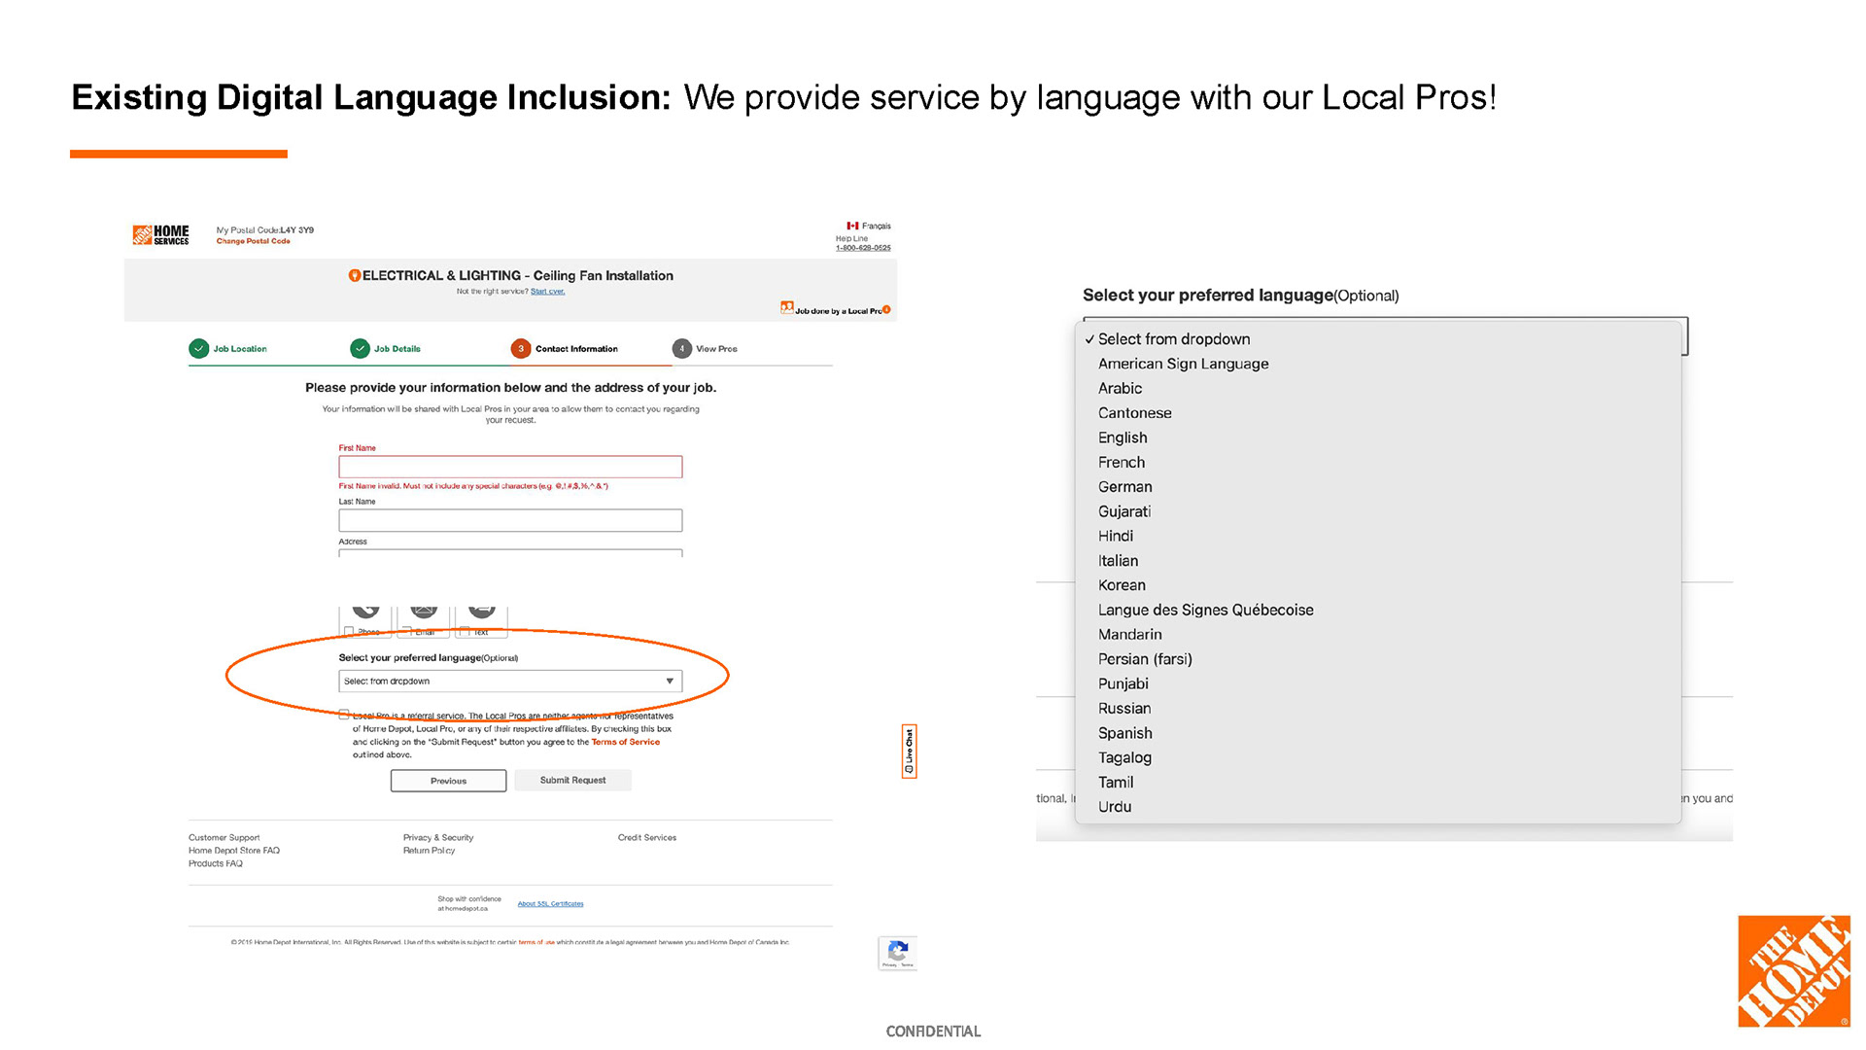Open the Customer Support footer link

(x=224, y=837)
